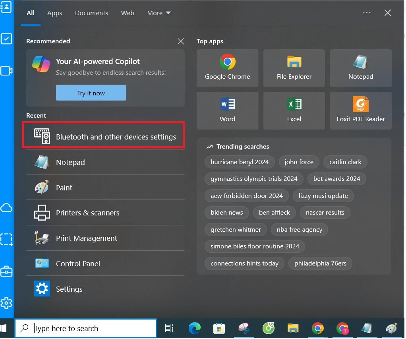The height and width of the screenshot is (339, 406).
Task: Click the Microsoft Edge taskbar icon
Action: 194,328
